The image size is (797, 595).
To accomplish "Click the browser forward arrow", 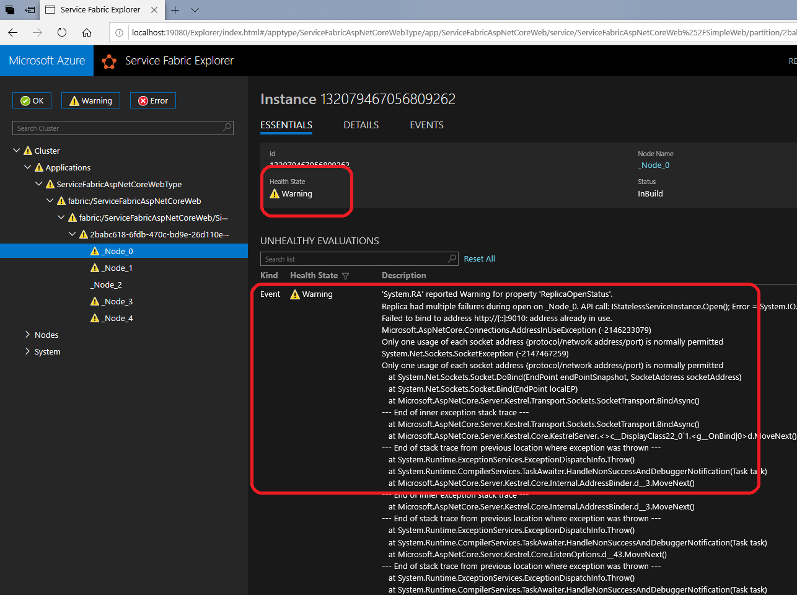I will (37, 32).
